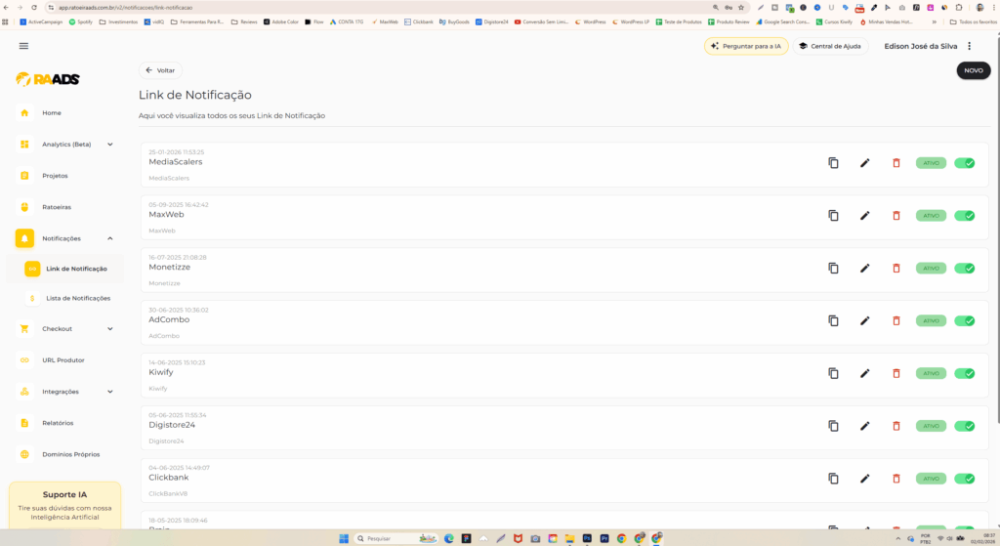This screenshot has height=546, width=1000.
Task: Disable the MediaScalers toggle switch
Action: tap(964, 163)
